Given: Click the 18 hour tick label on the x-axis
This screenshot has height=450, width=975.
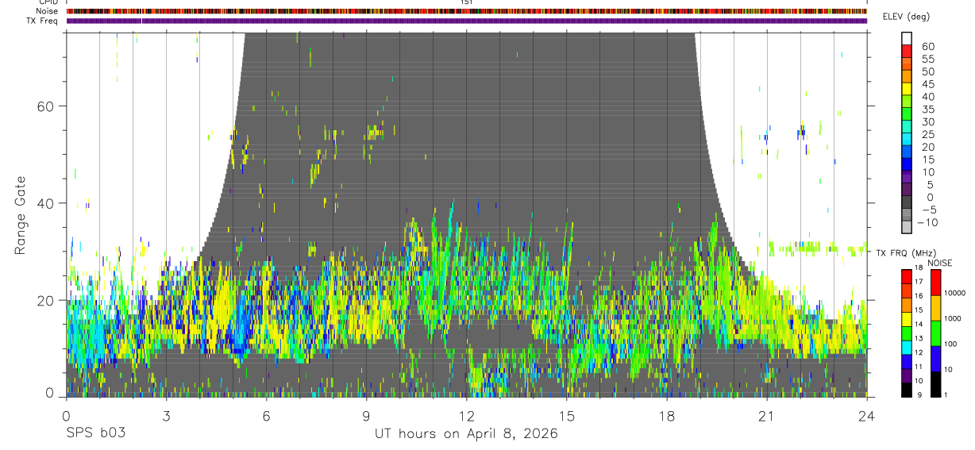Looking at the screenshot, I should (x=667, y=414).
